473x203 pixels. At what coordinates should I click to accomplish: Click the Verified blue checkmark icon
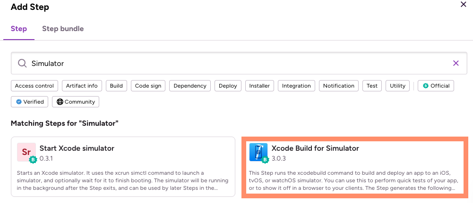[x=19, y=102]
